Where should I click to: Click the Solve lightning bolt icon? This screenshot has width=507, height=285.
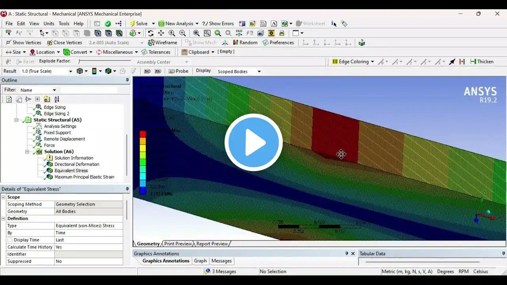(x=133, y=24)
